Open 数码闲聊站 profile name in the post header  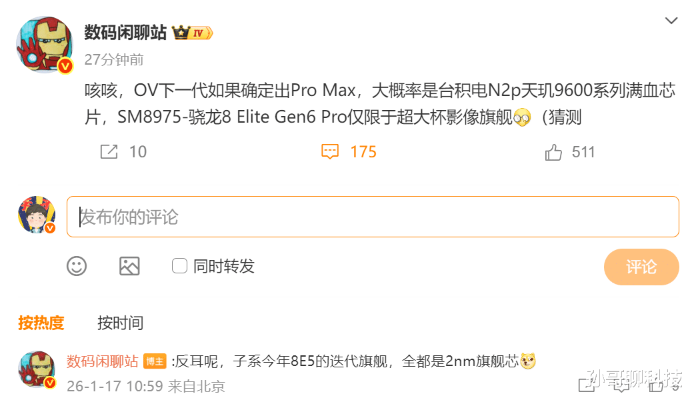pyautogui.click(x=125, y=33)
